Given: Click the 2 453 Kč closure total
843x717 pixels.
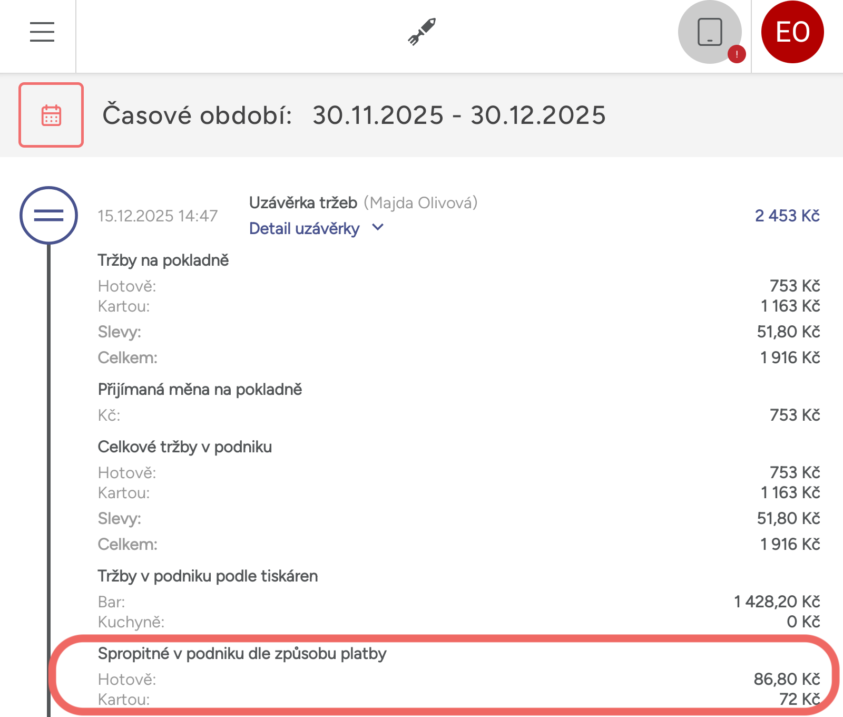Looking at the screenshot, I should [787, 216].
